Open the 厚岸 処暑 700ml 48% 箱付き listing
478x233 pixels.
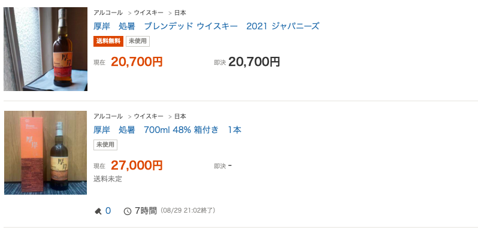coord(167,130)
